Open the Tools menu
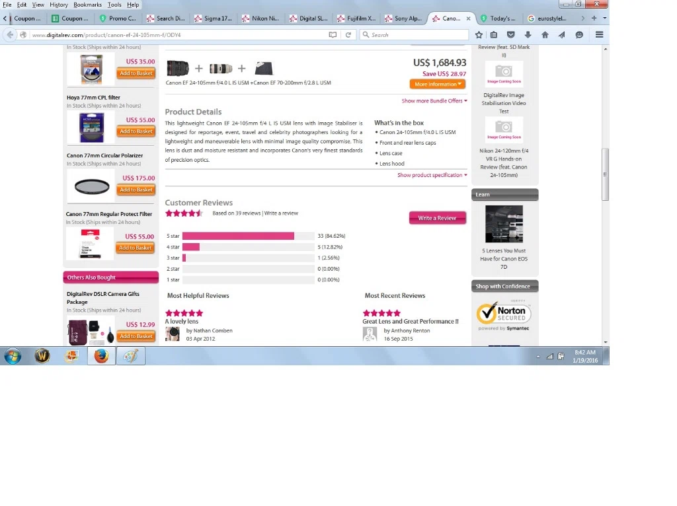The height and width of the screenshot is (506, 677). click(114, 5)
